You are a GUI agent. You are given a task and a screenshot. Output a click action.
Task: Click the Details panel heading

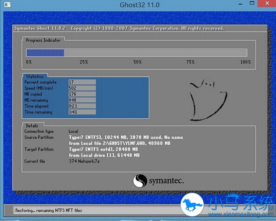pos(32,126)
